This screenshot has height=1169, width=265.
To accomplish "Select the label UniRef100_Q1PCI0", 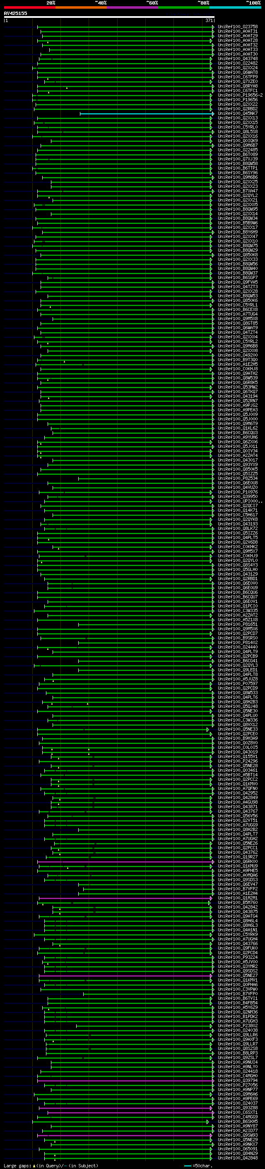I will click(238, 606).
